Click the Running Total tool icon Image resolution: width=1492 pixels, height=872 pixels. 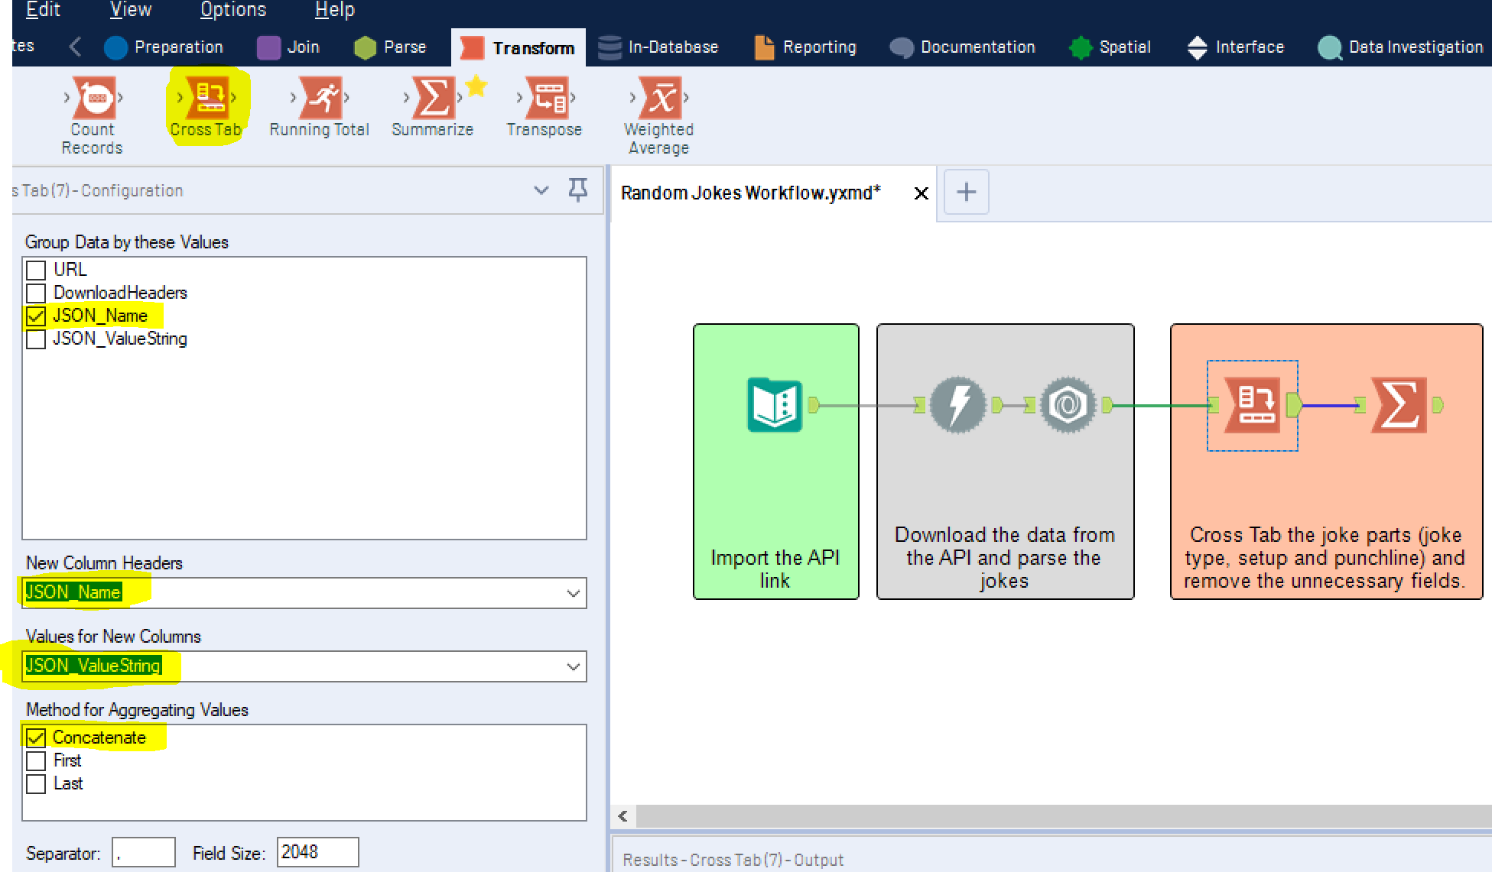[320, 98]
